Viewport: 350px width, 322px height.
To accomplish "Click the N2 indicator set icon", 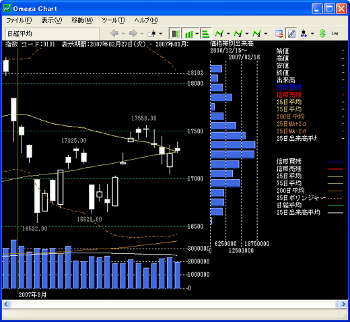I will [238, 34].
